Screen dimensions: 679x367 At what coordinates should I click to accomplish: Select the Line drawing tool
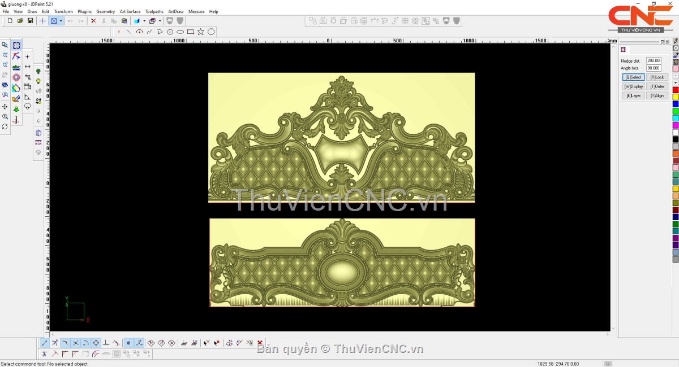click(129, 32)
